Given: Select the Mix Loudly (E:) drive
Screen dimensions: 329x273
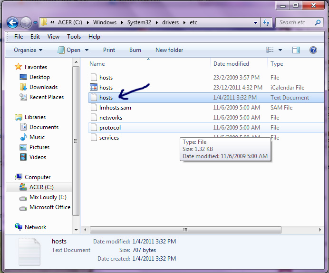Looking at the screenshot, I should tap(48, 197).
